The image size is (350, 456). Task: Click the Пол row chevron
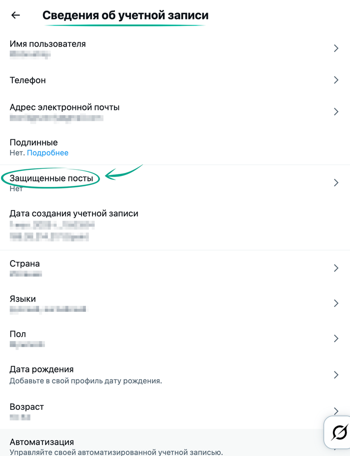[x=336, y=338]
